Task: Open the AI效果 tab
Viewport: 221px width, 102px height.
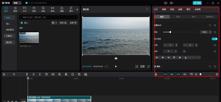Action: (197, 9)
